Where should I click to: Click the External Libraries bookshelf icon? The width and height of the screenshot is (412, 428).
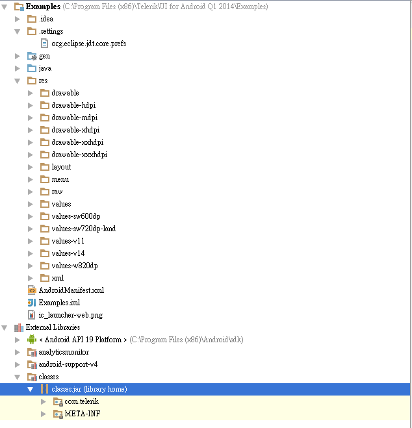(x=19, y=327)
